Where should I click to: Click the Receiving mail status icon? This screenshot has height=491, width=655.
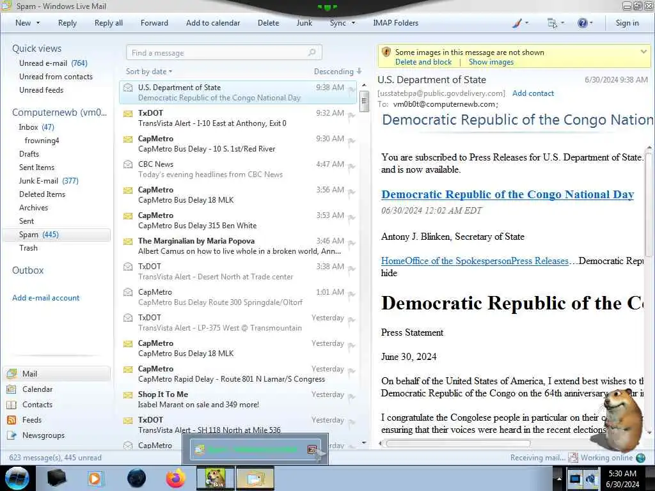[x=572, y=458]
